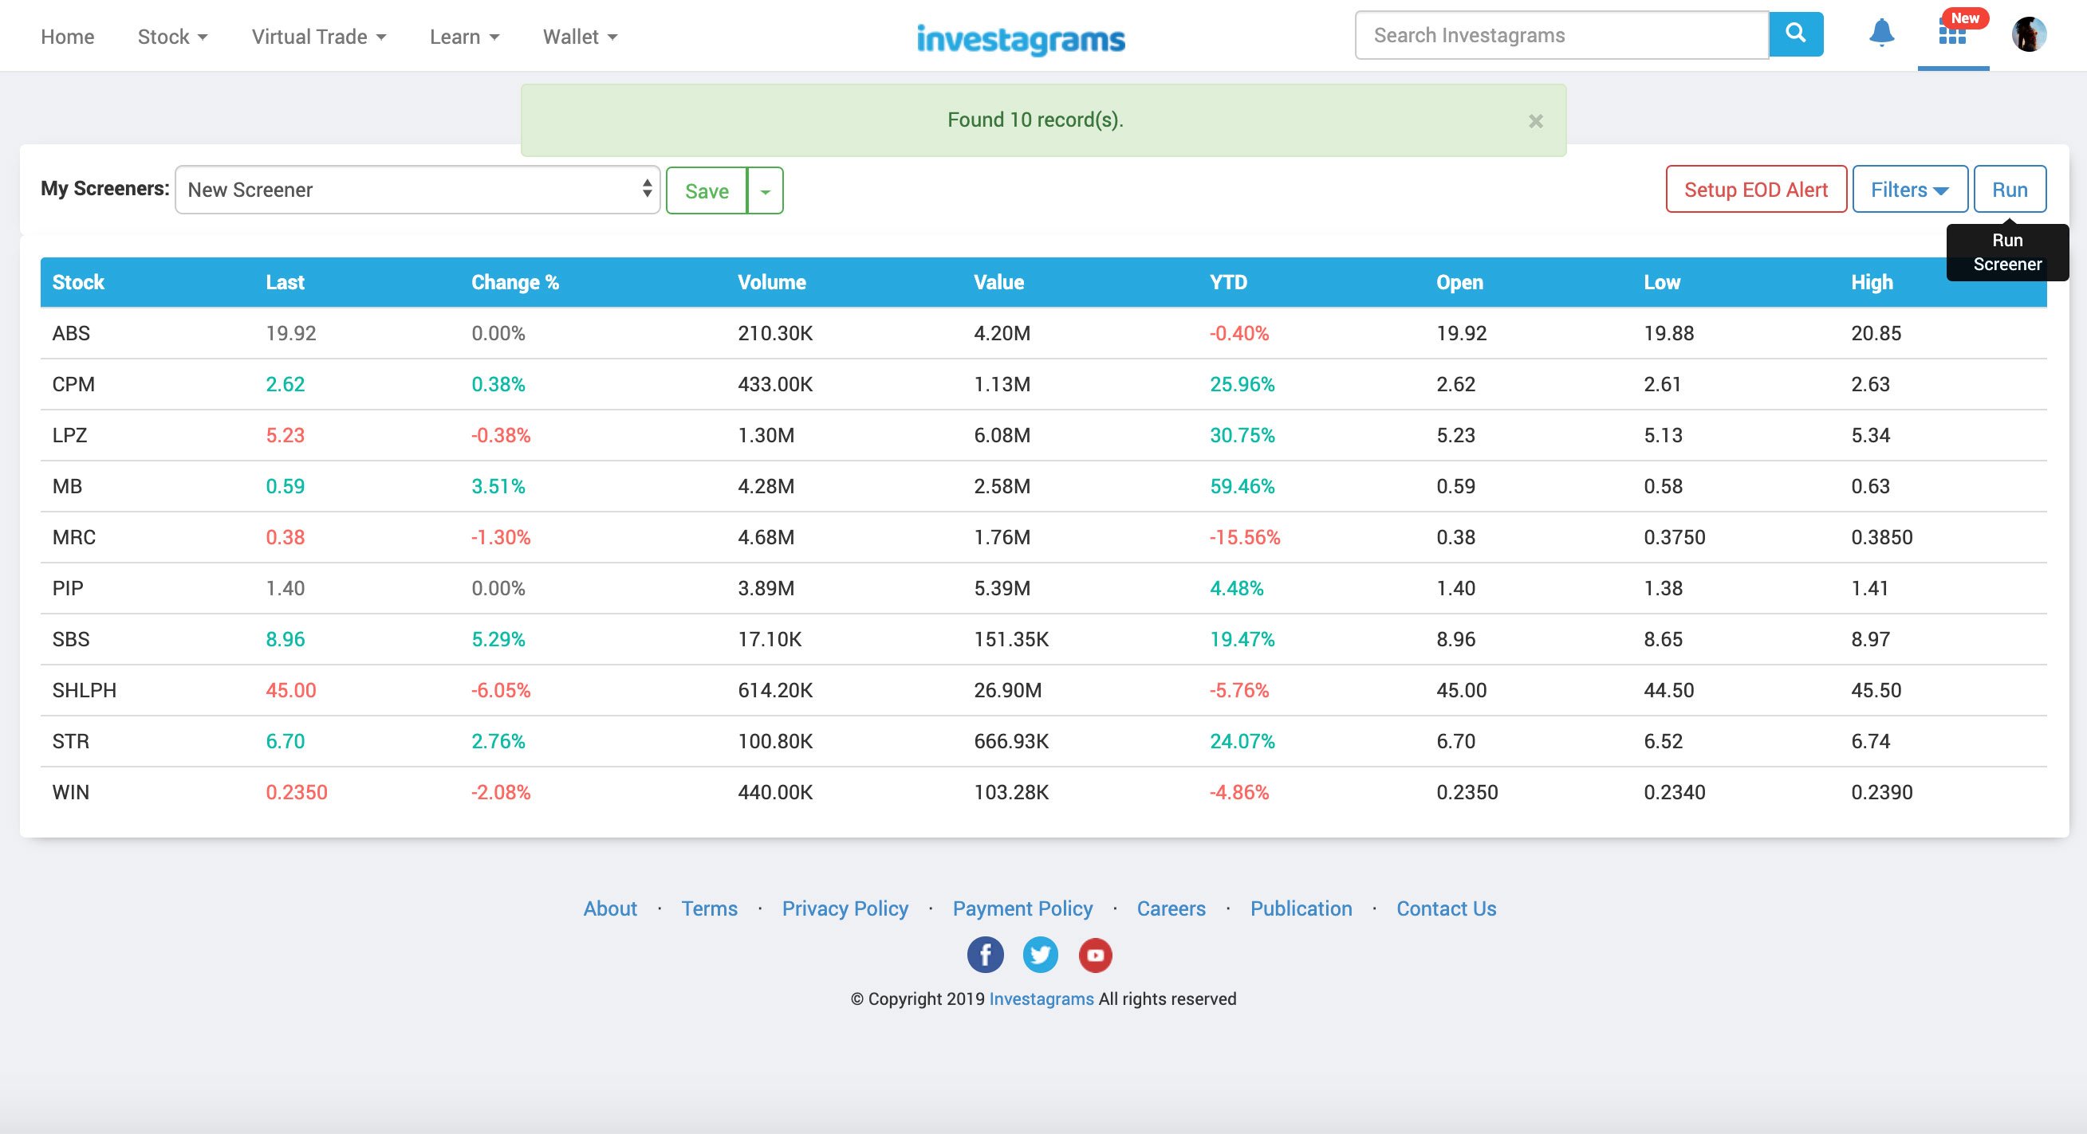Expand the Save button dropdown arrow
Viewport: 2087px width, 1134px height.
(x=766, y=191)
